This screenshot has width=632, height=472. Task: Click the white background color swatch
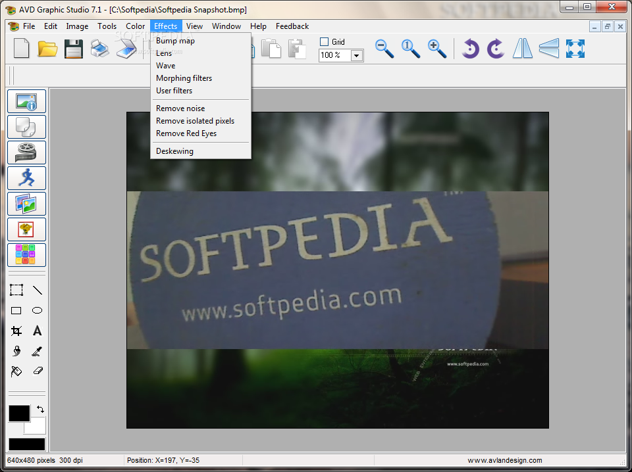click(x=38, y=427)
